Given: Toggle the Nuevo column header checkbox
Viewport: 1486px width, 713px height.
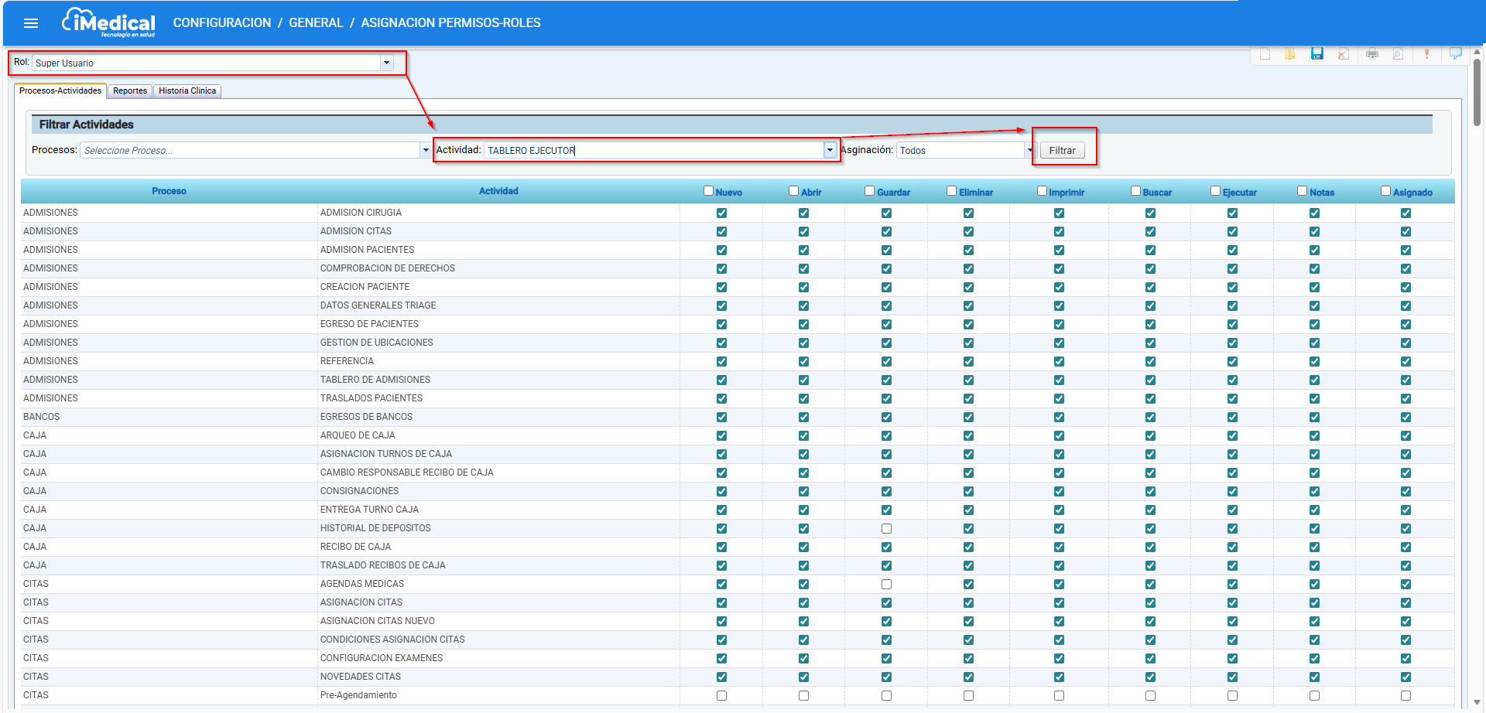Looking at the screenshot, I should 708,191.
